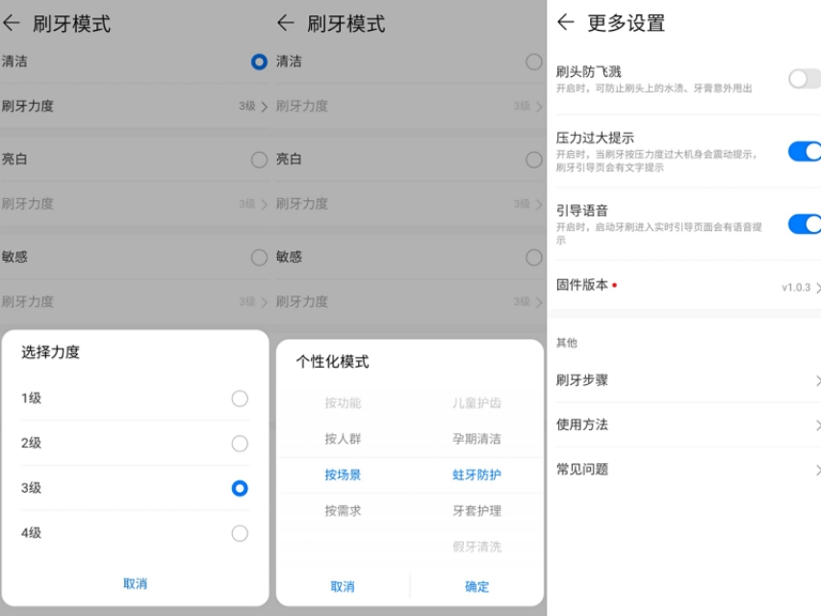The height and width of the screenshot is (616, 821).
Task: Open the 使用方法 page
Action: pyautogui.click(x=685, y=424)
